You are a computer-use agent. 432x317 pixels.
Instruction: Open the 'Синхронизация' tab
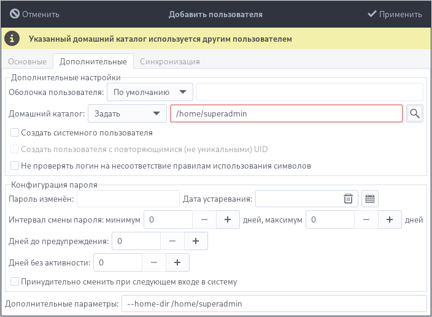click(169, 61)
